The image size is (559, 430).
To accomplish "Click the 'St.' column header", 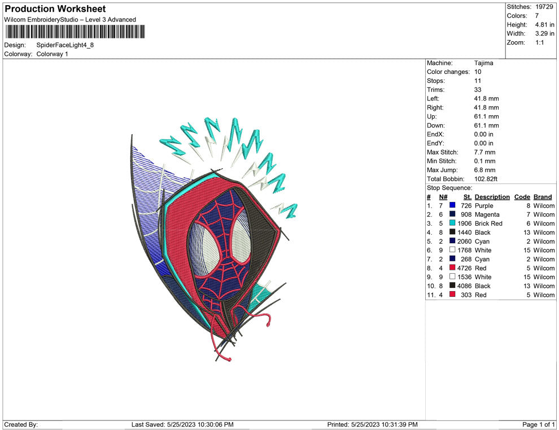I will pos(468,197).
